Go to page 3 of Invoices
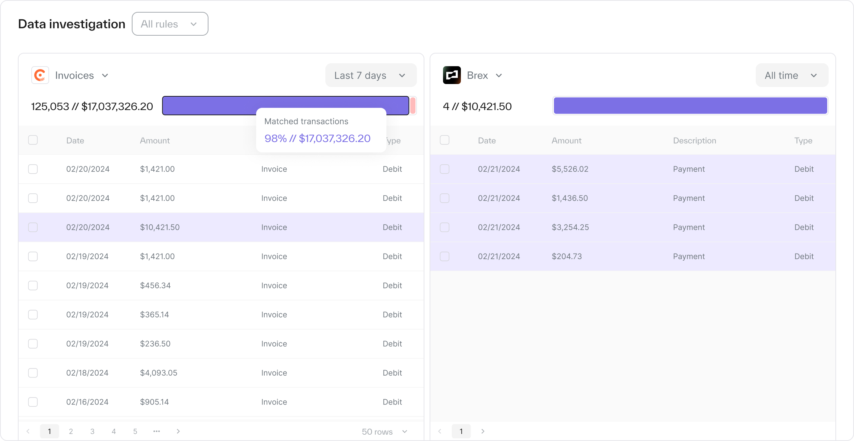The width and height of the screenshot is (854, 441). point(92,431)
